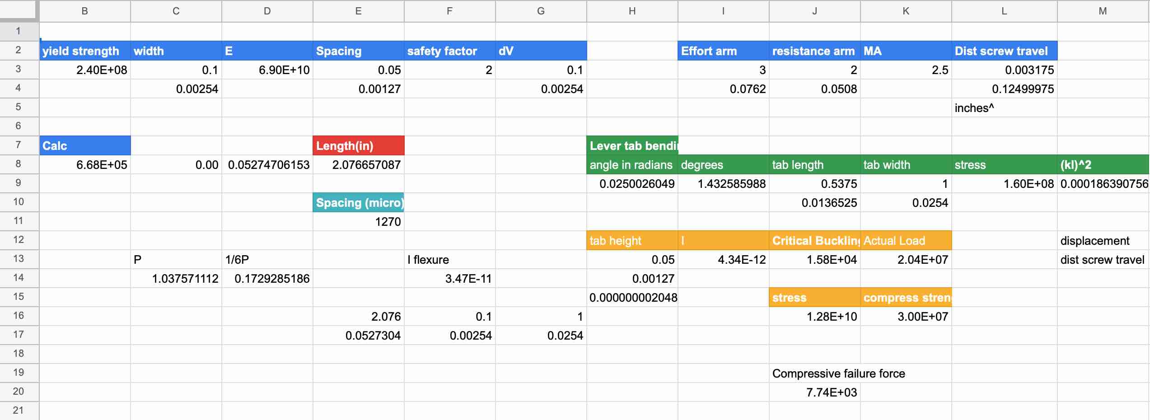Select row 13 header
Image resolution: width=1150 pixels, height=420 pixels.
pyautogui.click(x=18, y=259)
